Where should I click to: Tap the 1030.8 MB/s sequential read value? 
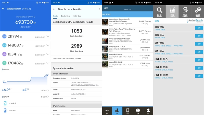point(160,30)
